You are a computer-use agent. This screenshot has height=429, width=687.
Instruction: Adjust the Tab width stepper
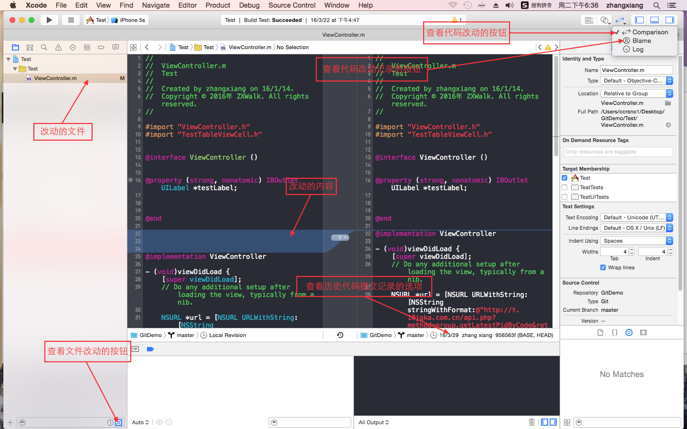(x=632, y=252)
